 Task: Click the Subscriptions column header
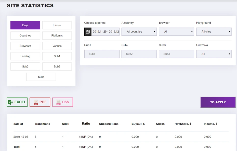coord(109,124)
